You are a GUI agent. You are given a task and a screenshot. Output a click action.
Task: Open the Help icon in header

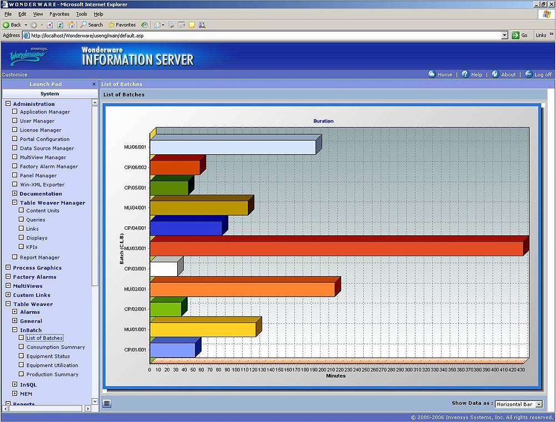465,74
